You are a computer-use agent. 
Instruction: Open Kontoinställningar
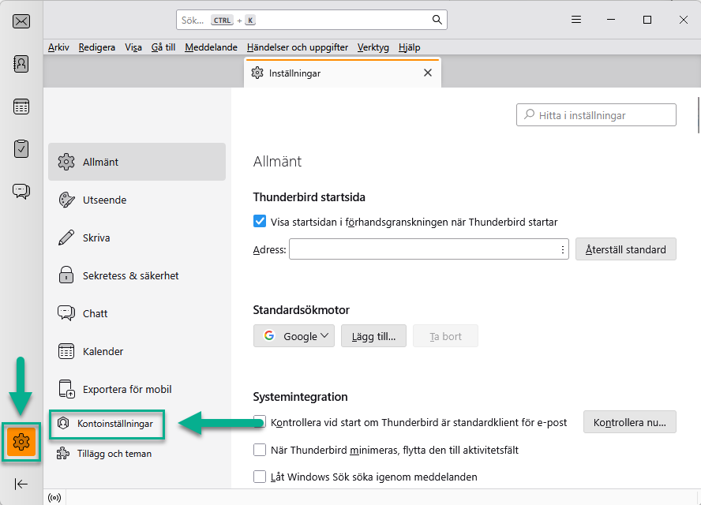(x=107, y=424)
